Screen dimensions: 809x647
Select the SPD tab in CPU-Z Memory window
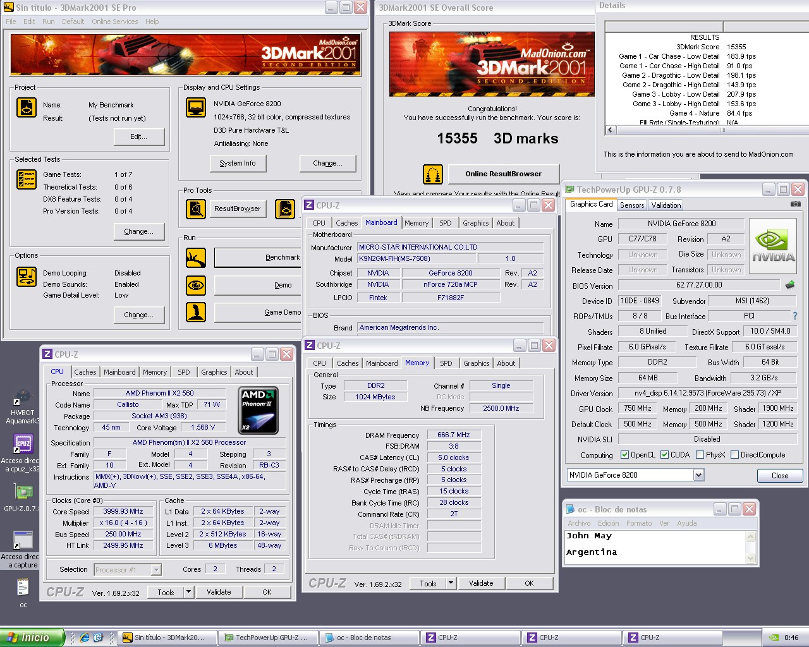coord(446,363)
